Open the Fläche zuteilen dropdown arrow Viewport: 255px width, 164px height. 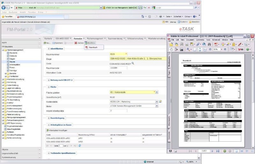(x=157, y=92)
